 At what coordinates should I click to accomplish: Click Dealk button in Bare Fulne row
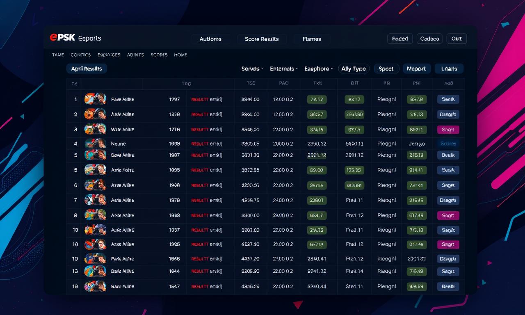448,286
